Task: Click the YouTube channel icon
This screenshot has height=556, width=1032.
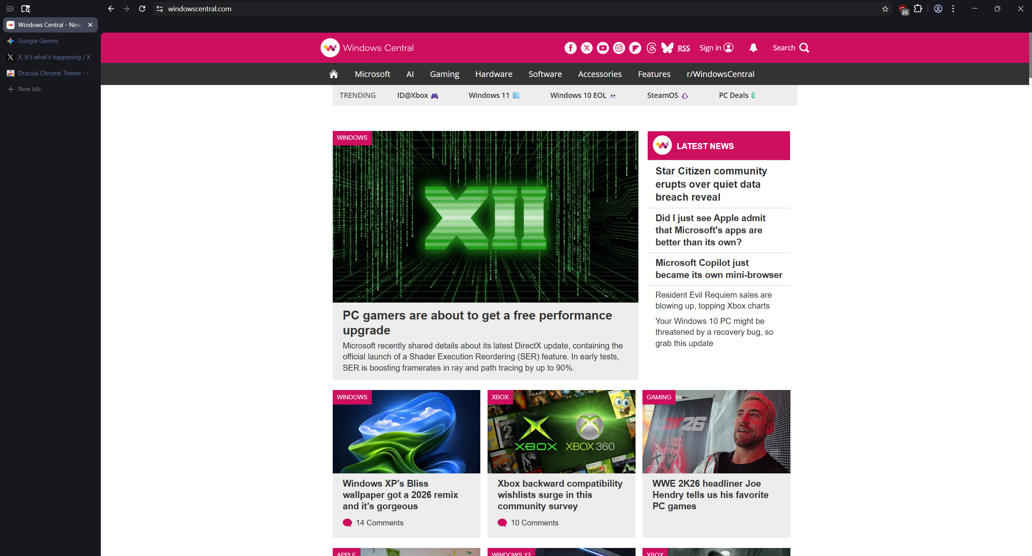Action: pos(602,48)
